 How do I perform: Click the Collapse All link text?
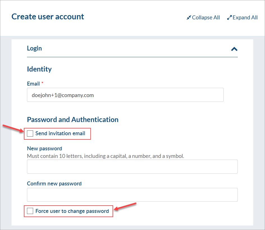(x=206, y=18)
